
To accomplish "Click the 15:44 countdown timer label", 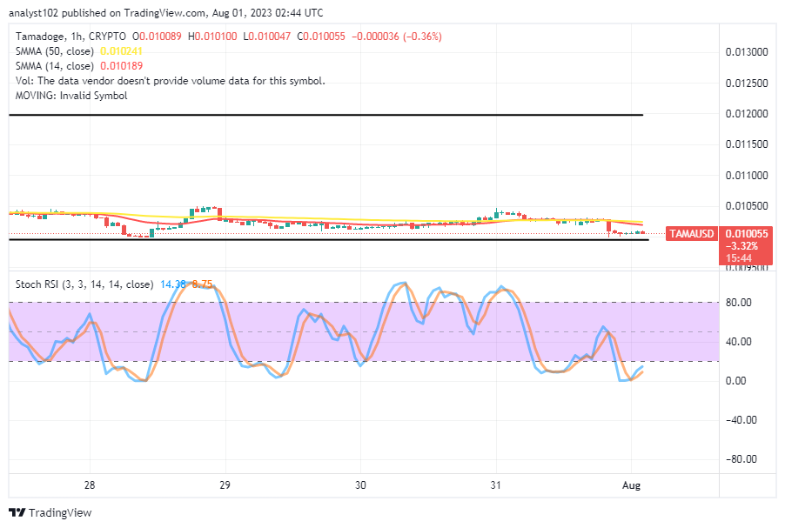I will [x=739, y=258].
